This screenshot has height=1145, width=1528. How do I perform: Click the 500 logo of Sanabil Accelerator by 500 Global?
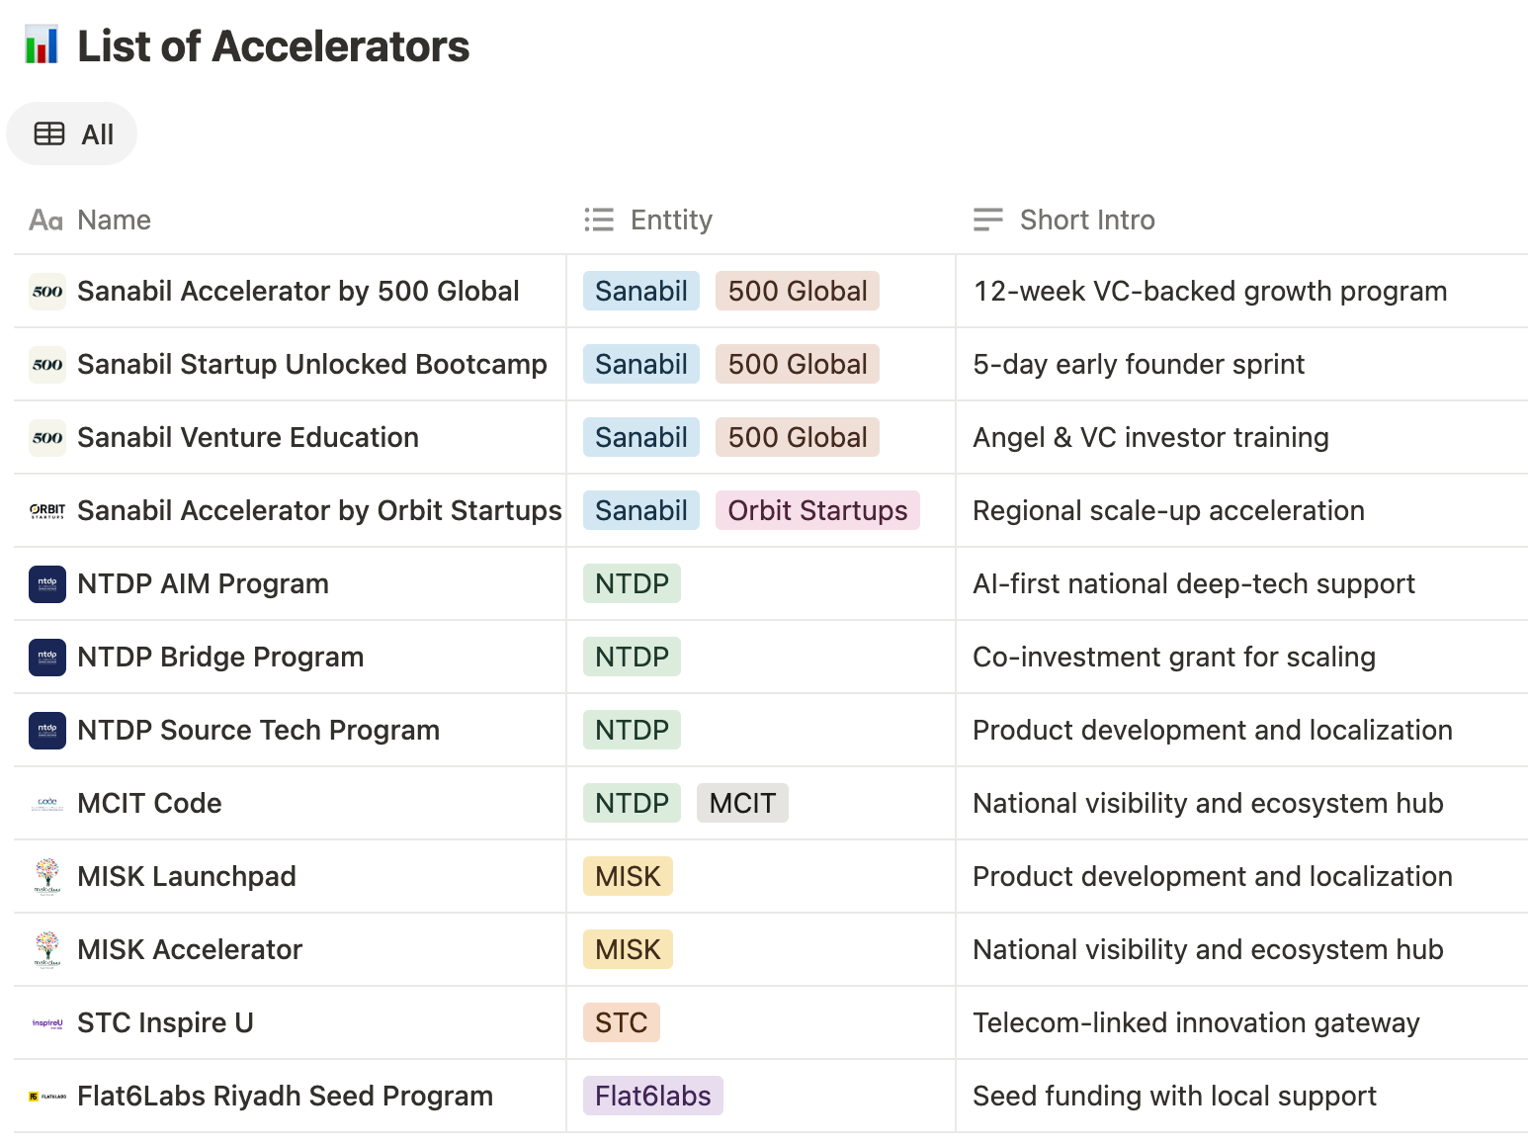47,292
